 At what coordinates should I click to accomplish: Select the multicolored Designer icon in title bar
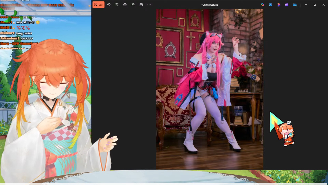coord(262,4)
